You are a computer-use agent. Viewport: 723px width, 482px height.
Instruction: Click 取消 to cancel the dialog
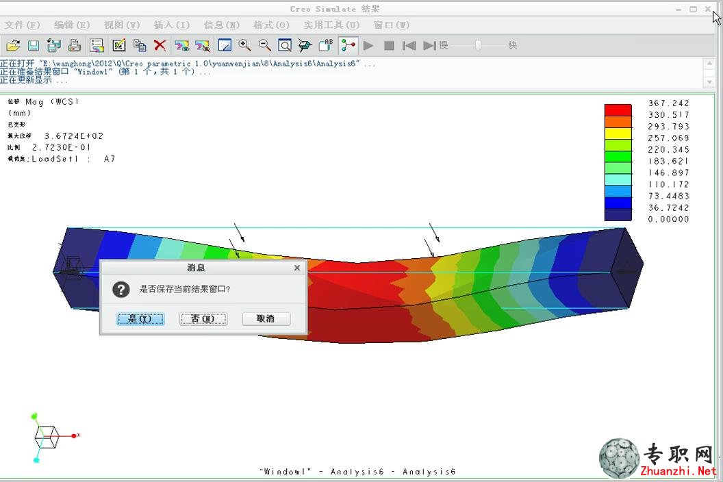[x=266, y=319]
